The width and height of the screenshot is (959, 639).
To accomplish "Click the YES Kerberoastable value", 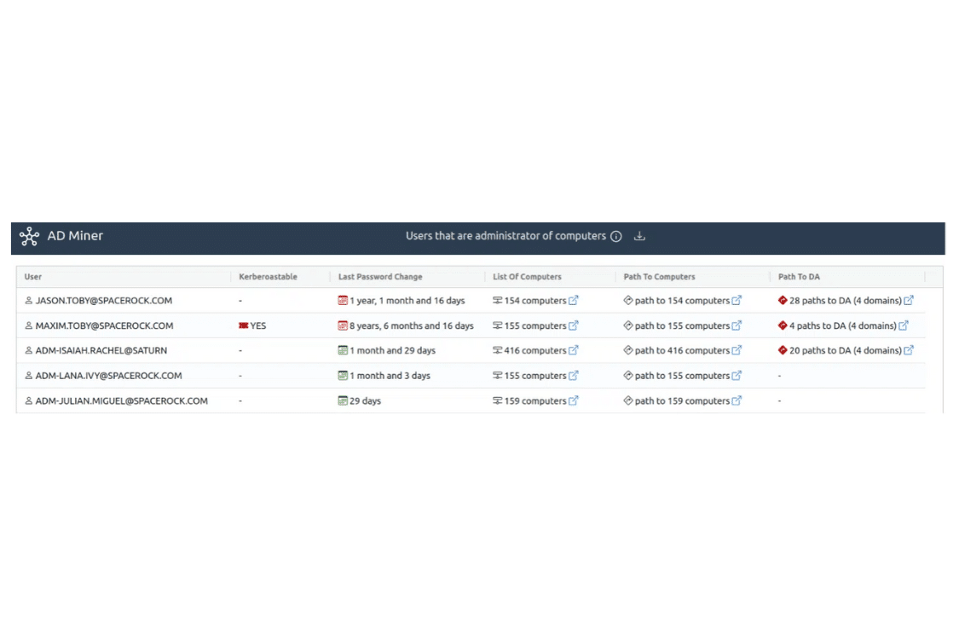I will point(258,325).
